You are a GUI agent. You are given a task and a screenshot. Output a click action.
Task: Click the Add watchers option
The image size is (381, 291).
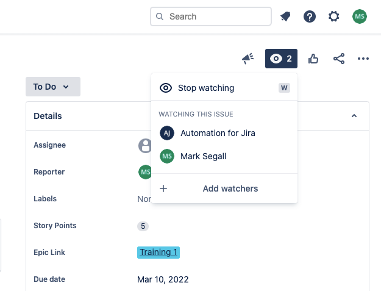224,189
